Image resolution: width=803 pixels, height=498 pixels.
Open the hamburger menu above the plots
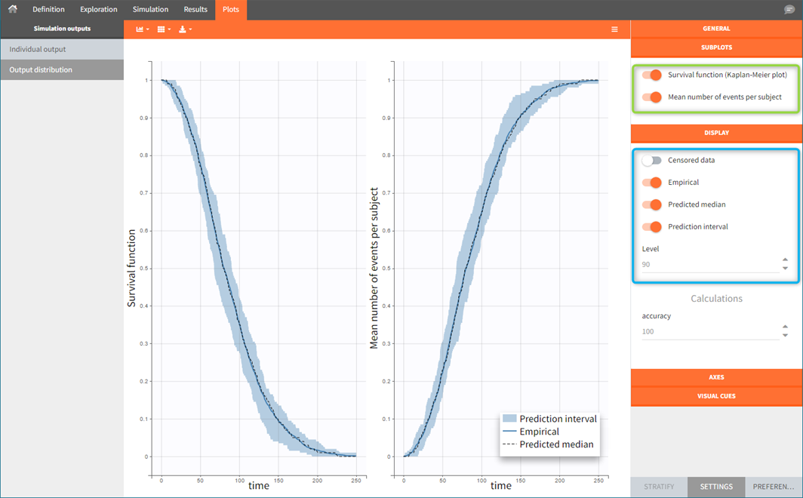click(614, 29)
